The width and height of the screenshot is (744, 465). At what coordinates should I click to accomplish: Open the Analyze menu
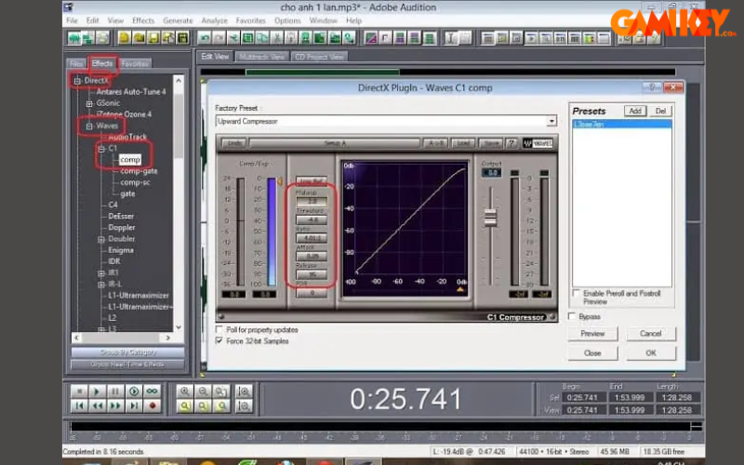click(214, 20)
